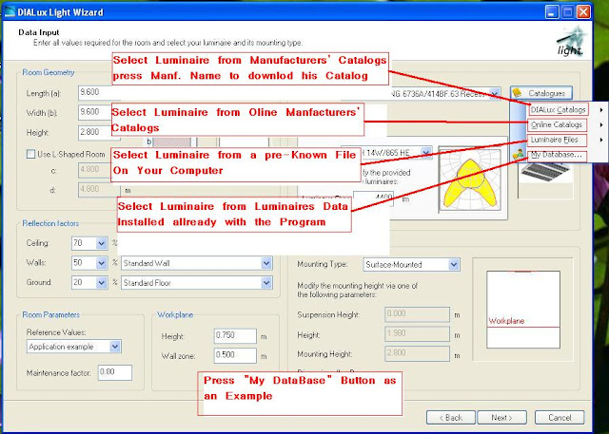The image size is (609, 434).
Task: Click the DIALux title bar icon
Action: point(10,12)
